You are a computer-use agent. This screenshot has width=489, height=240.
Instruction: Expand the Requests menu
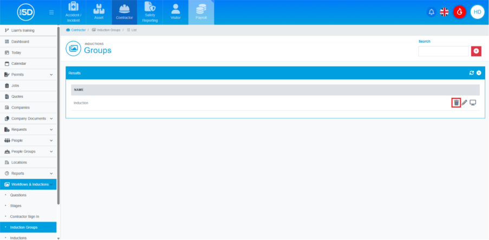(28, 130)
